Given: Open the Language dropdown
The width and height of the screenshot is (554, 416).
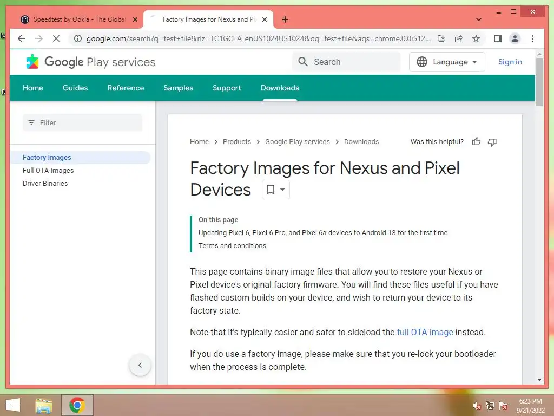Looking at the screenshot, I should coord(447,62).
